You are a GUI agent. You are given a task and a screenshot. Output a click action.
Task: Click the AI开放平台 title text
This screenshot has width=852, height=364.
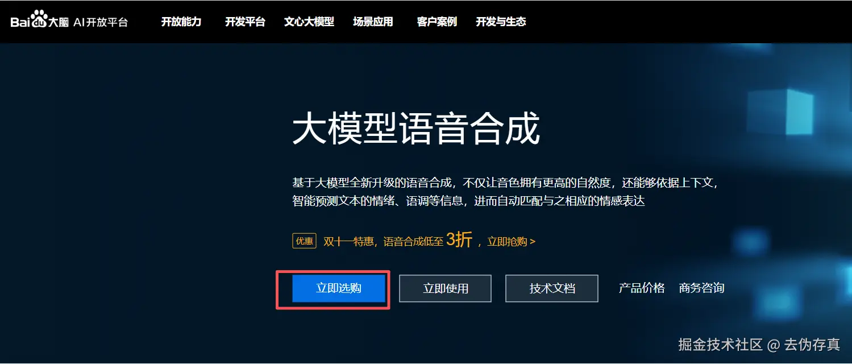101,22
